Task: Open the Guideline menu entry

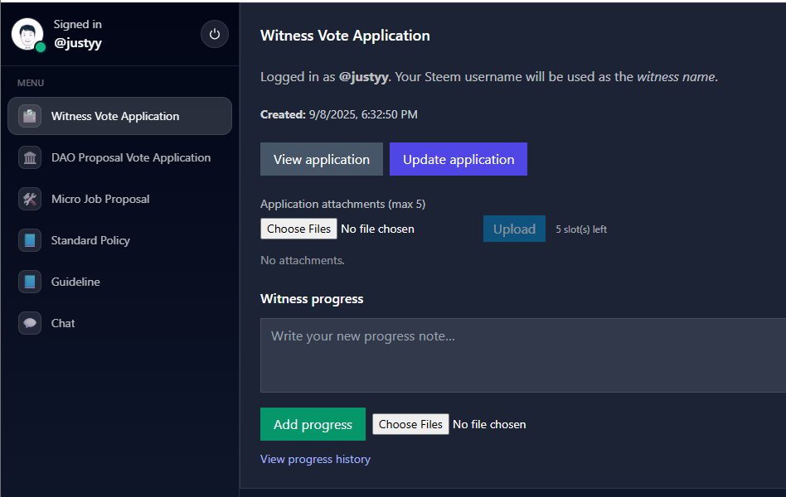Action: 119,282
